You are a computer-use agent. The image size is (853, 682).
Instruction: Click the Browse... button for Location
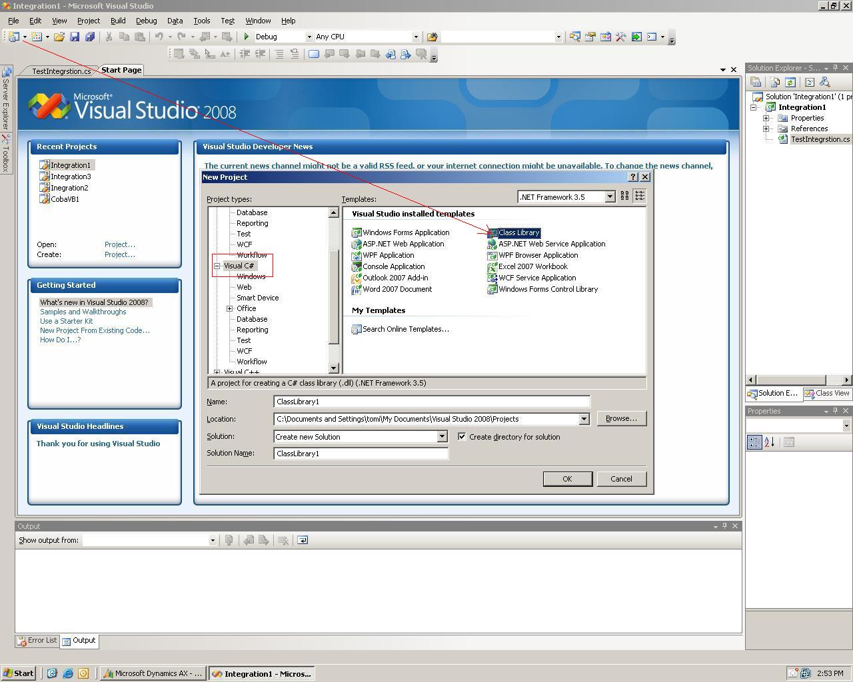(621, 418)
